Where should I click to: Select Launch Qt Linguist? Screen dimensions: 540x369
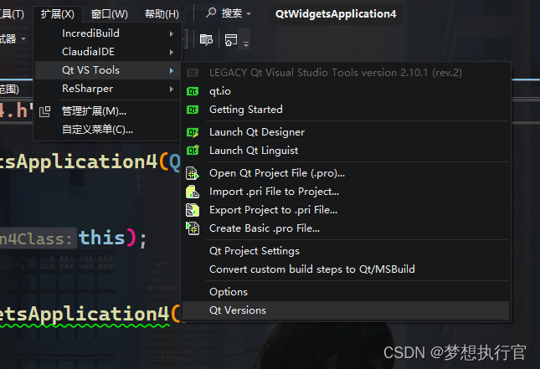tap(346, 151)
